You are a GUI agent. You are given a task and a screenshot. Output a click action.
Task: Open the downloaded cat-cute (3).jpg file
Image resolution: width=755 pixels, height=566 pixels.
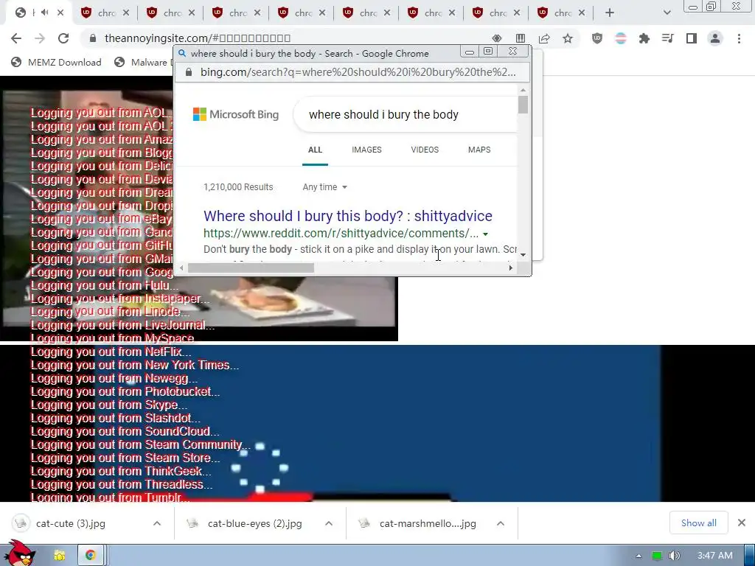coord(70,523)
